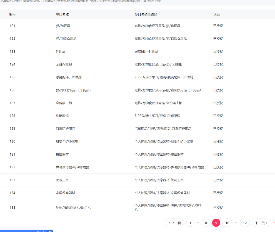
Task: Go to next page with 下一页
Action: click(x=261, y=223)
